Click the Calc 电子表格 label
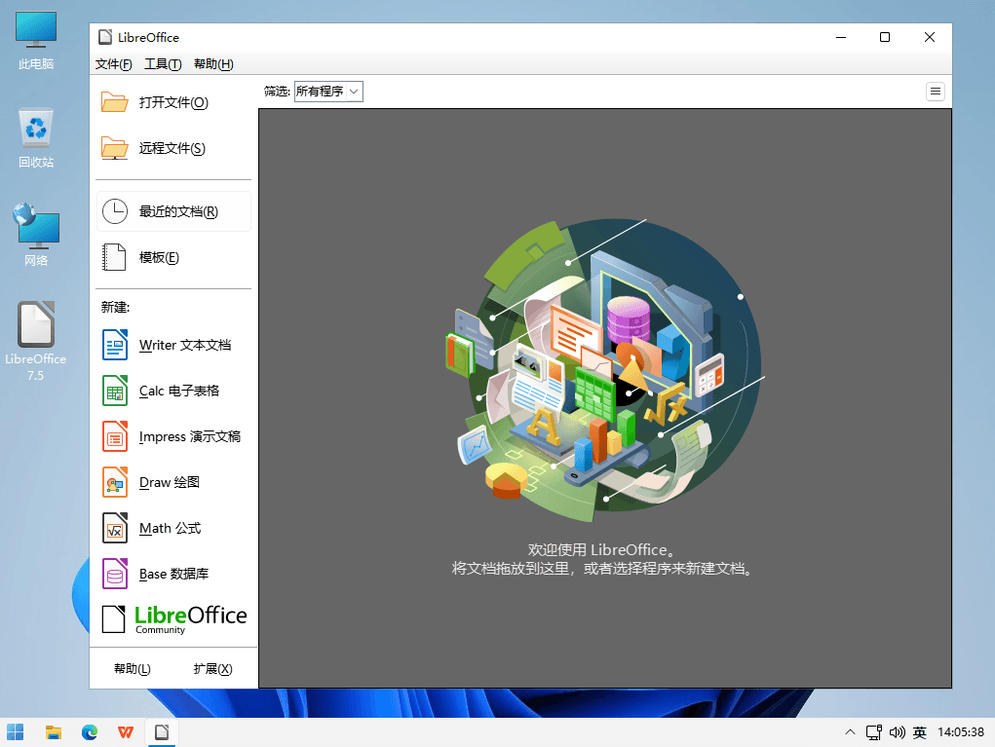This screenshot has width=995, height=747. pos(179,391)
